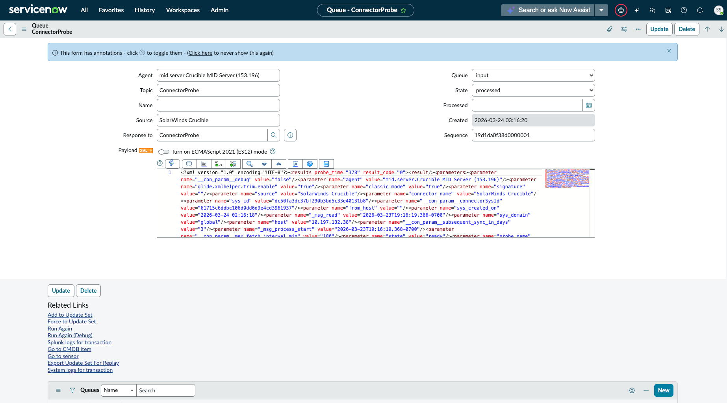Viewport: 727px width, 403px height.
Task: Click the Sequence input field
Action: pos(533,135)
